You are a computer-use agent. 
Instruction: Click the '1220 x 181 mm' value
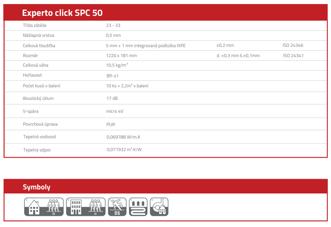click(x=121, y=56)
